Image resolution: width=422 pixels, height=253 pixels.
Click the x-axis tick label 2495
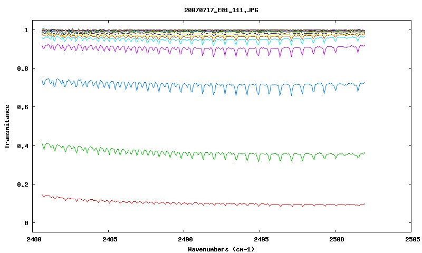pos(261,239)
